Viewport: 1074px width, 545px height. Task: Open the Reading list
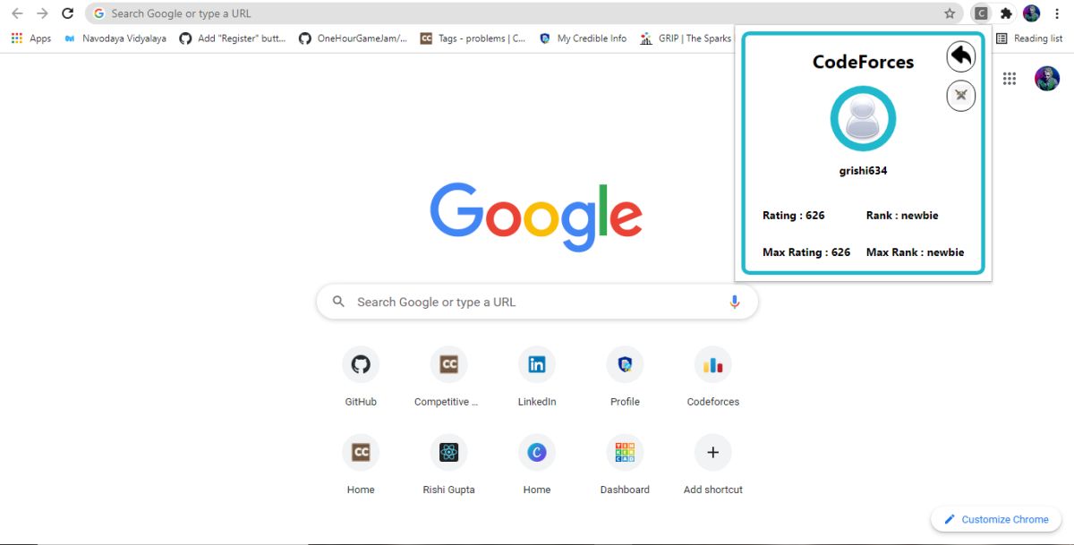[x=1029, y=38]
